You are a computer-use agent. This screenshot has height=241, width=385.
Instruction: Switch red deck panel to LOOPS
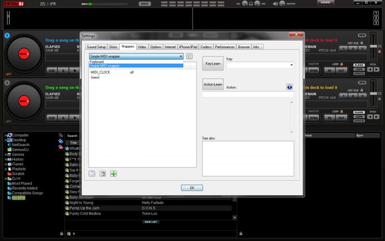point(359,69)
